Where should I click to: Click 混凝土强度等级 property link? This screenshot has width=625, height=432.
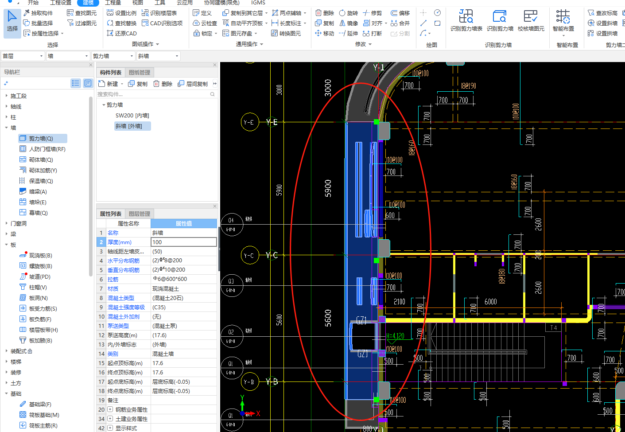pyautogui.click(x=126, y=307)
